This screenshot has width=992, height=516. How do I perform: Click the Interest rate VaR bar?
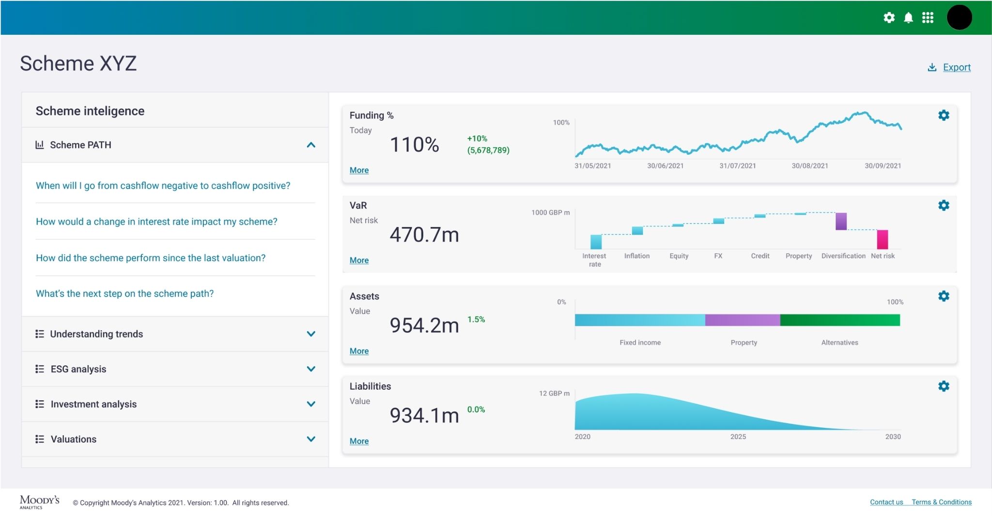point(596,241)
